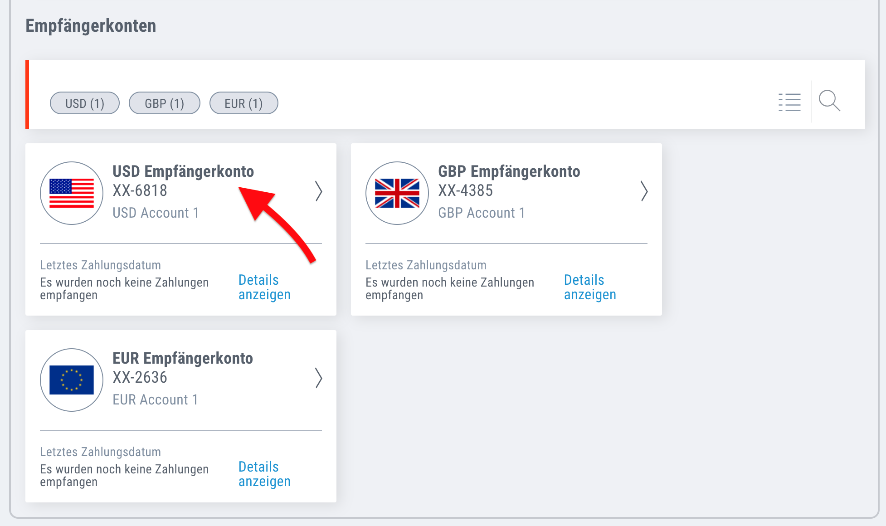Click account number XX-4385 on GBP card

click(466, 190)
